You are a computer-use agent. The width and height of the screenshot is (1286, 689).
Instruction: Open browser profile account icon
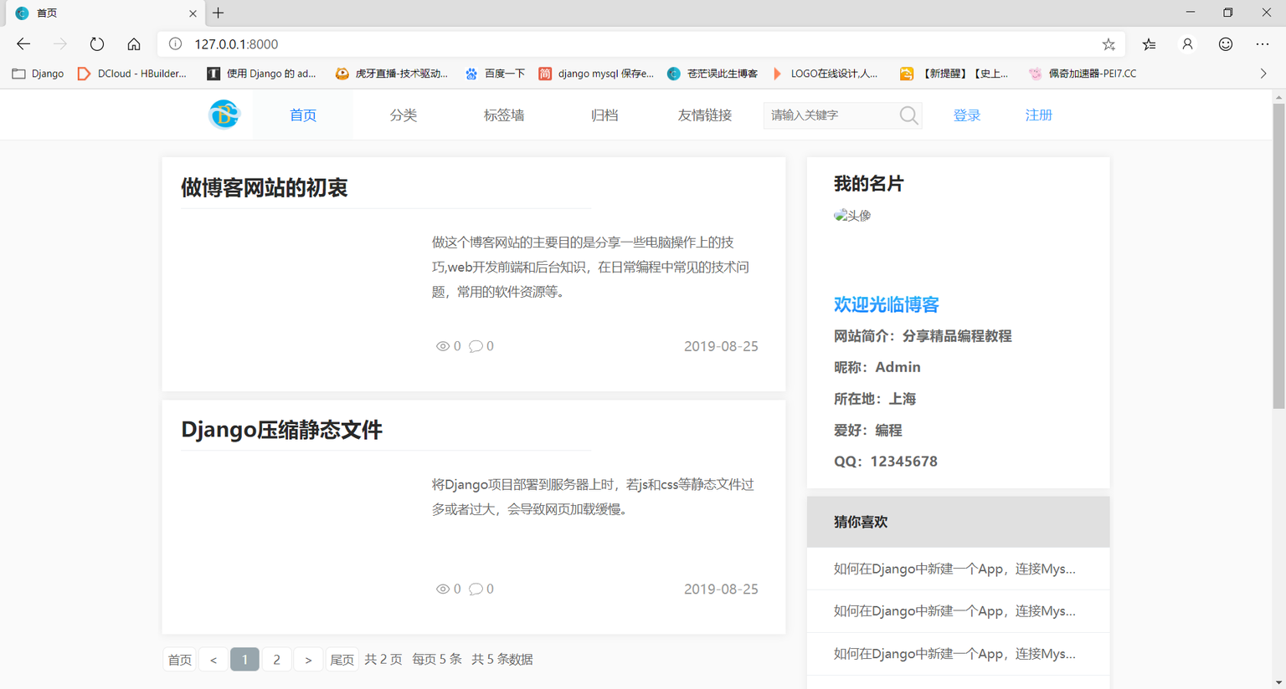[1187, 44]
